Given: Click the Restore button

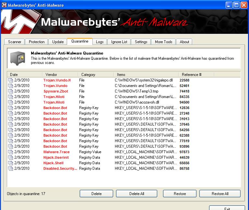Looking at the screenshot, I should pyautogui.click(x=180, y=194).
